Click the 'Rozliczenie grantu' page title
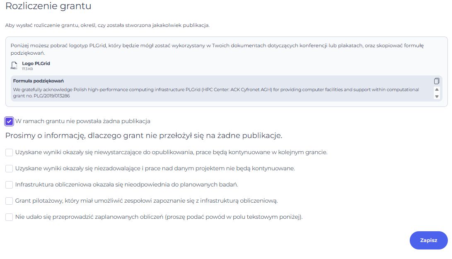 pos(48,7)
